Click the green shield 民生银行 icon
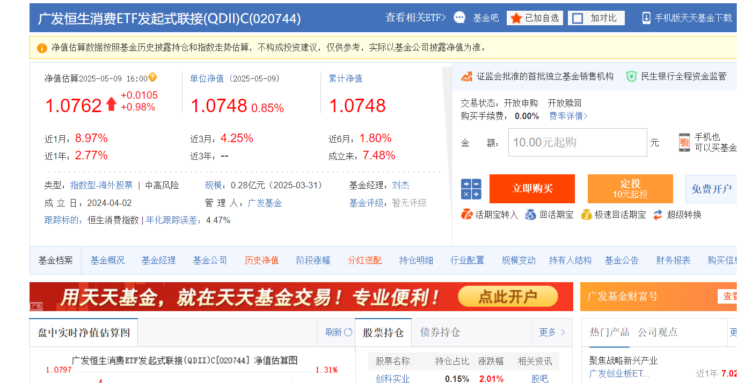This screenshot has height=383, width=737. tap(631, 76)
